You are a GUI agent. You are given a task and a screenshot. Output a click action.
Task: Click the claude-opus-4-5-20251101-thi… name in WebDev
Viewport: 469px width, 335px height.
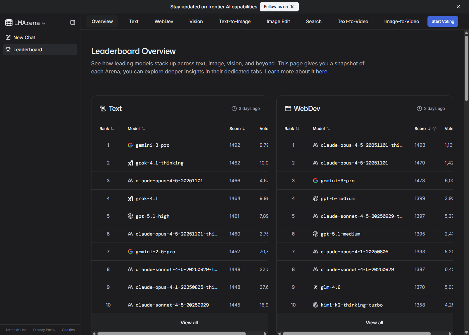coord(362,145)
